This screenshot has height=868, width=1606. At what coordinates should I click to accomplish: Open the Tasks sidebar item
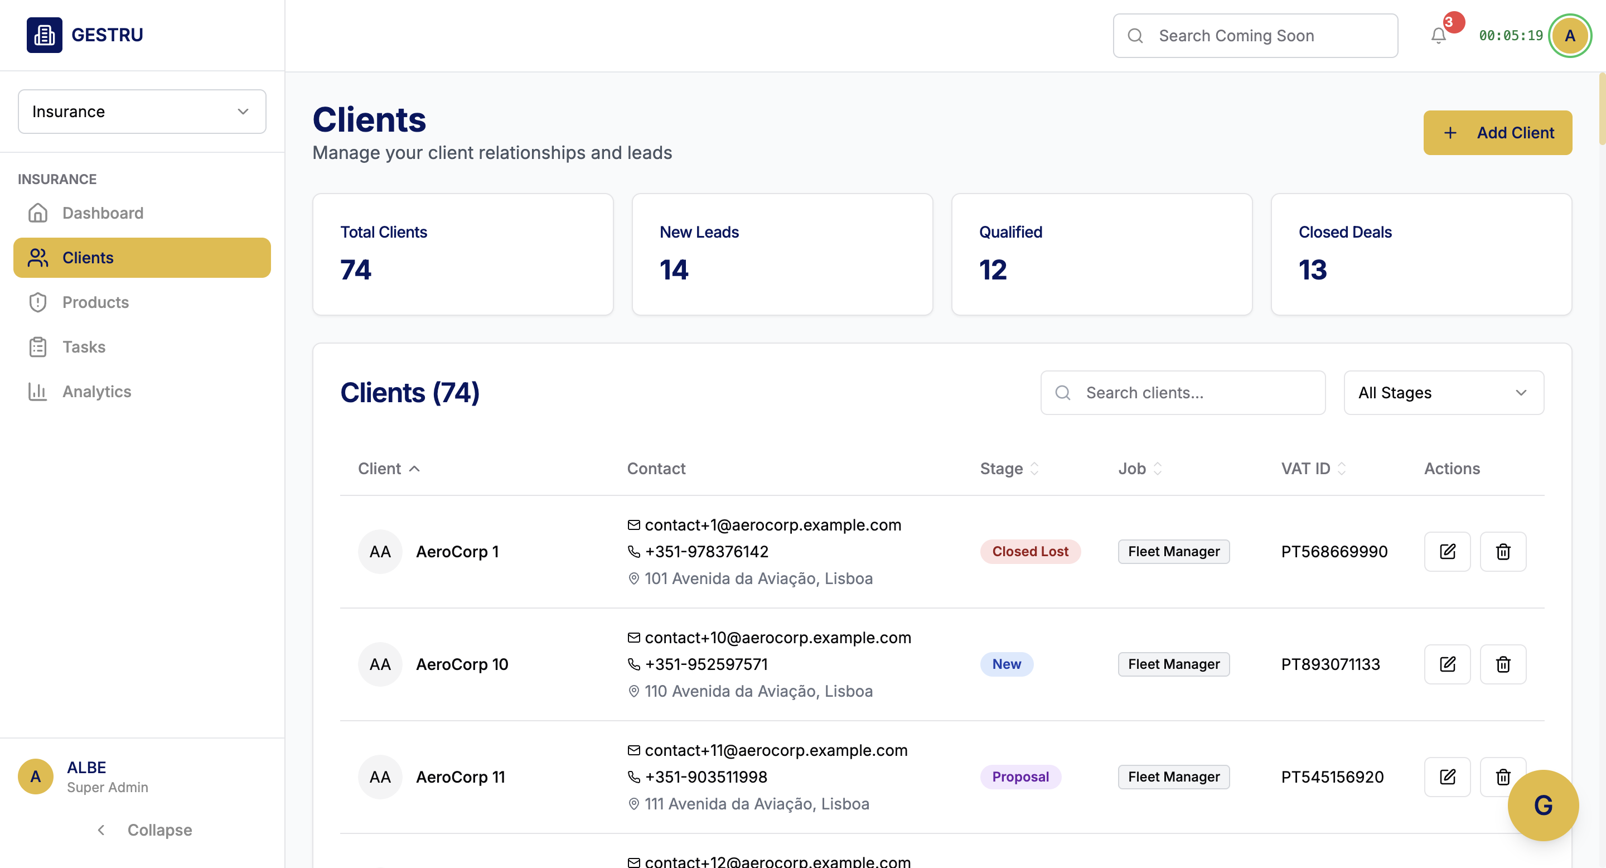pos(84,347)
